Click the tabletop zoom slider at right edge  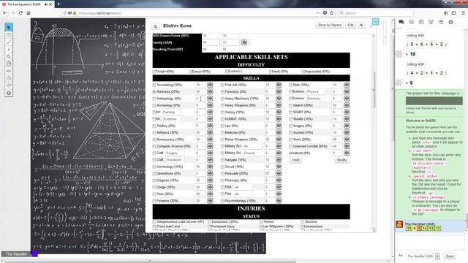[385, 33]
